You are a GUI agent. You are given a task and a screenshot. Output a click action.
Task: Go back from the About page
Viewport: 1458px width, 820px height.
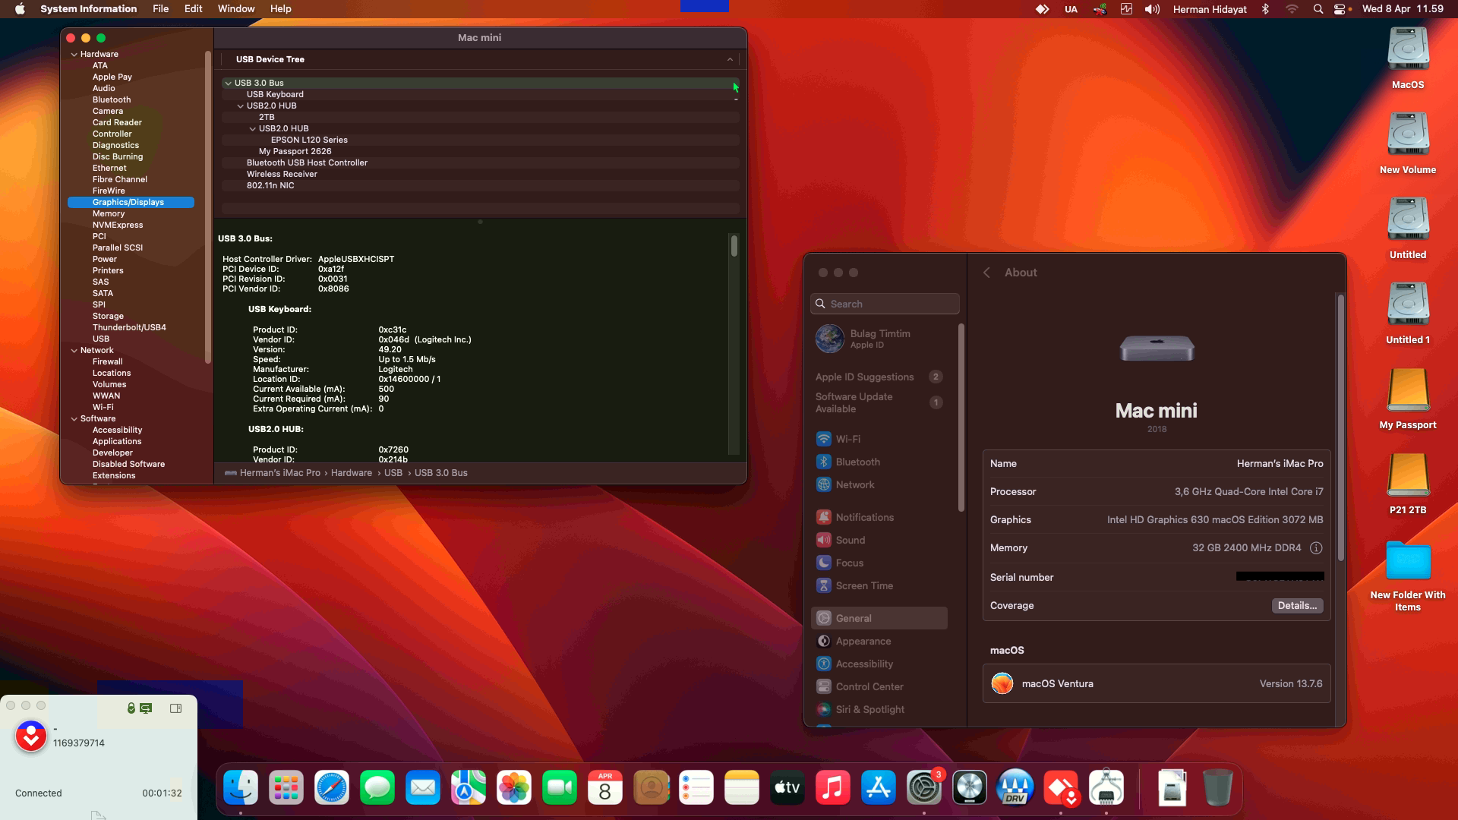[x=986, y=273]
